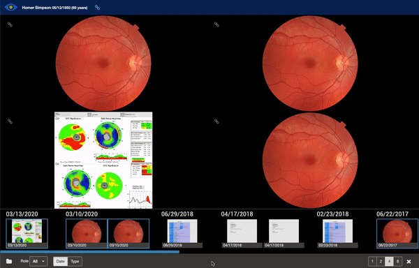
Task: Click the link icon beside patient name
Action: [97, 8]
